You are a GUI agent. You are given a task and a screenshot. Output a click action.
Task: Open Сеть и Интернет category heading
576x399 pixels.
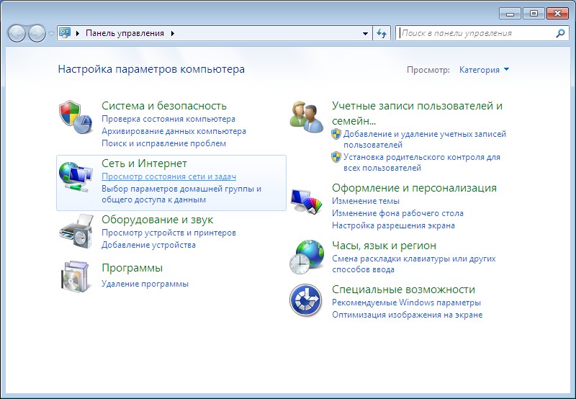144,163
